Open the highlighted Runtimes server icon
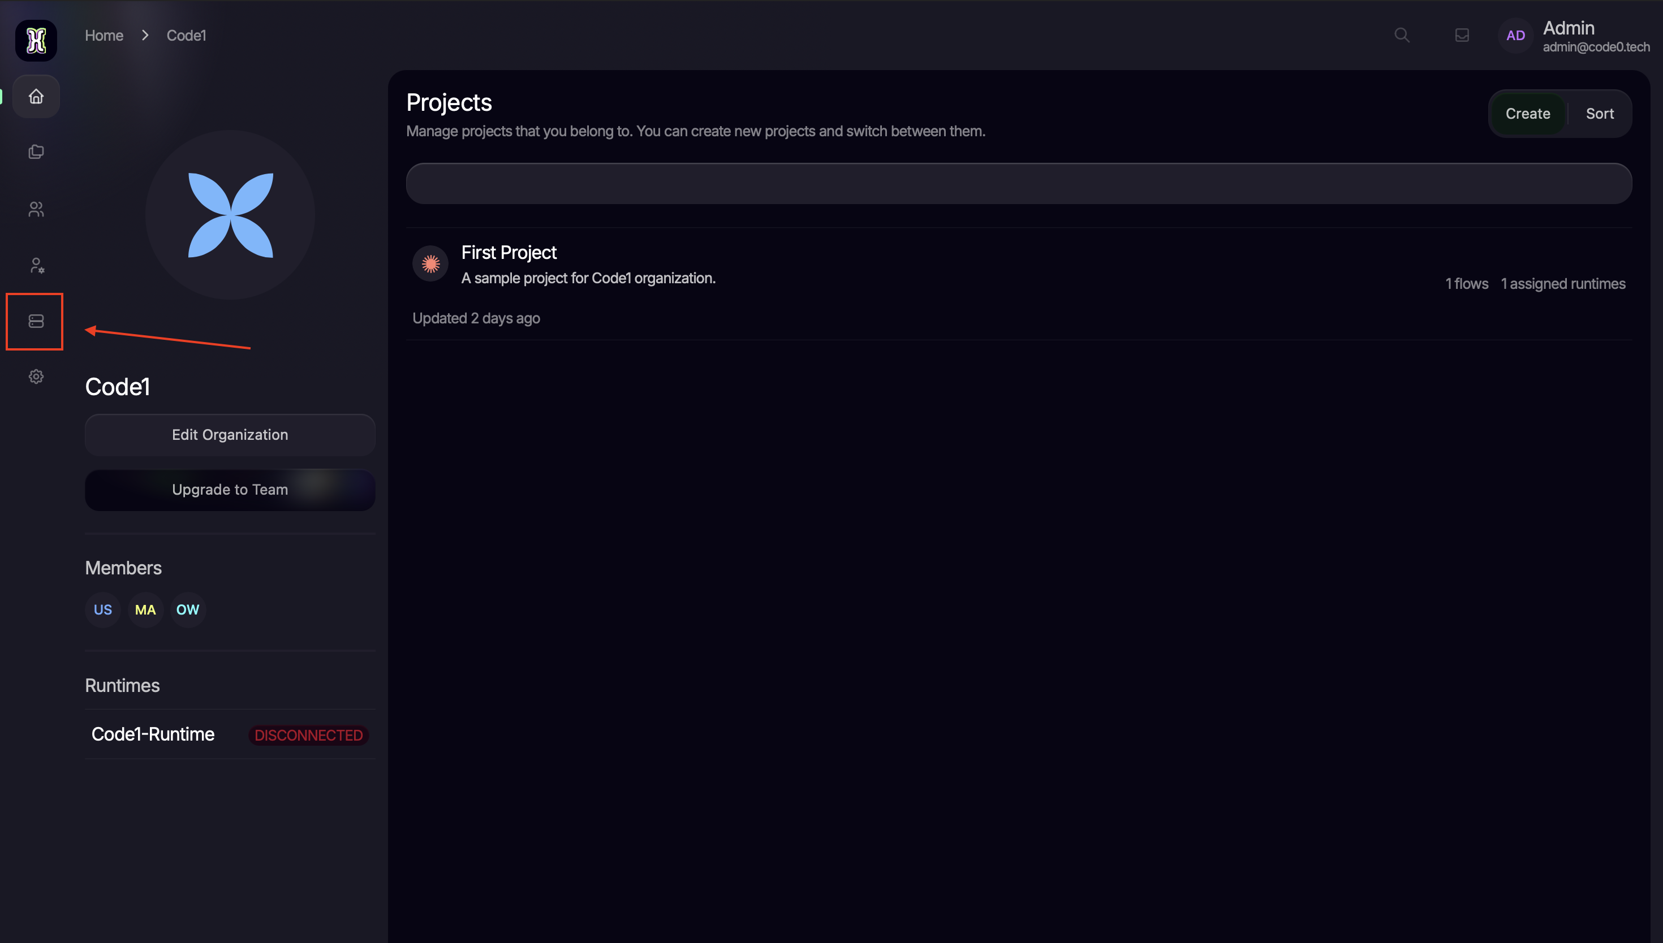The width and height of the screenshot is (1663, 943). [x=35, y=321]
